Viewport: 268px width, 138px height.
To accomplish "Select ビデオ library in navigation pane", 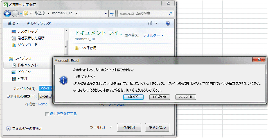I will 19,79.
